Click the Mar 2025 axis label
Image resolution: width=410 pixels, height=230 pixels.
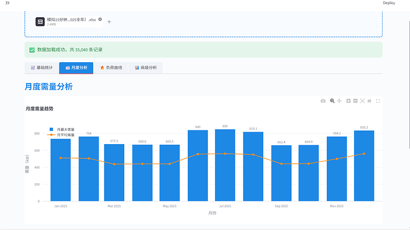[x=114, y=206]
